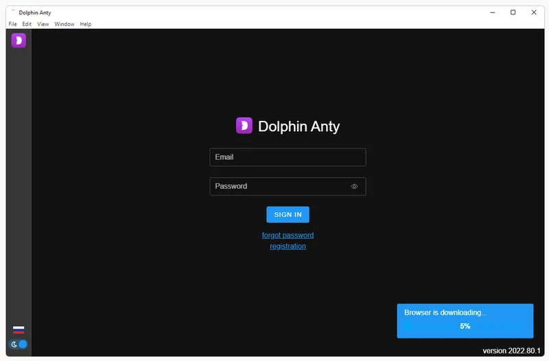The height and width of the screenshot is (361, 549).
Task: Show password with the eye icon
Action: tap(354, 186)
